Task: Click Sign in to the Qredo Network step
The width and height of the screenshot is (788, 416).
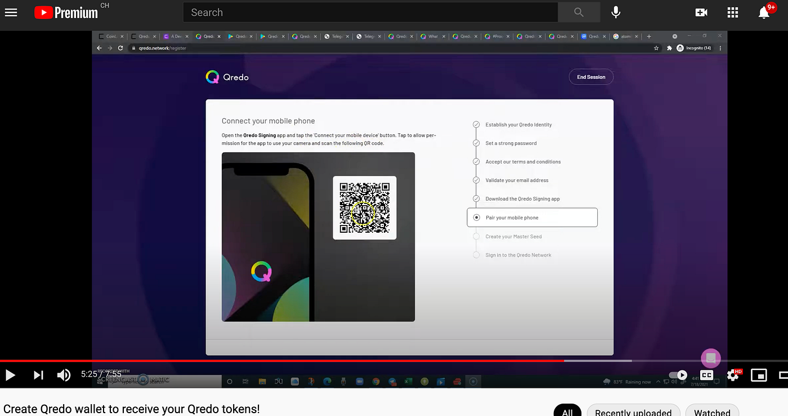Action: click(x=518, y=255)
